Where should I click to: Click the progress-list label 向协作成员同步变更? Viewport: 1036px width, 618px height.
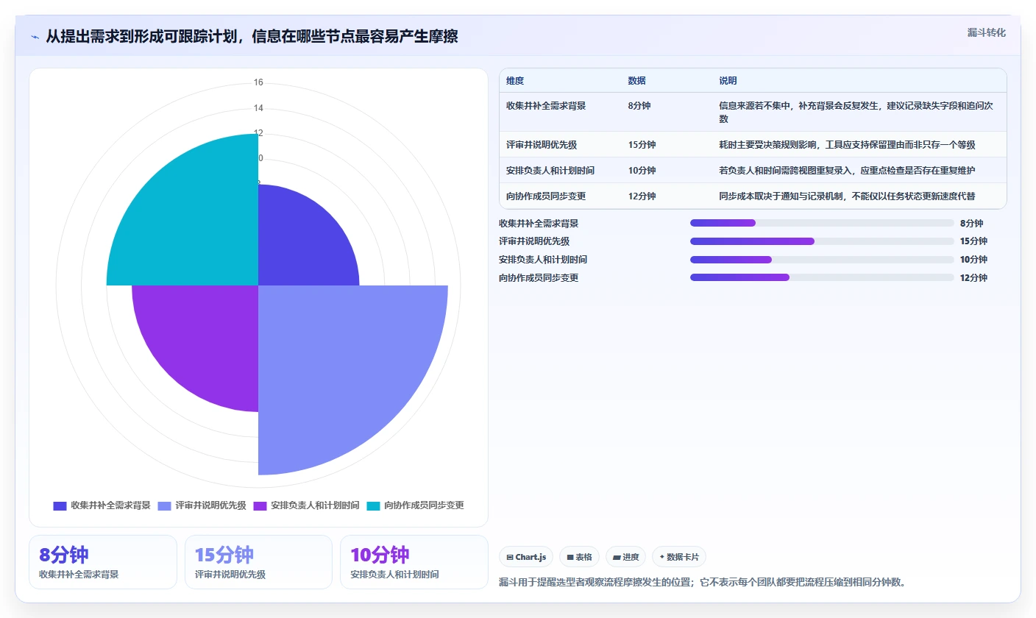click(x=539, y=277)
